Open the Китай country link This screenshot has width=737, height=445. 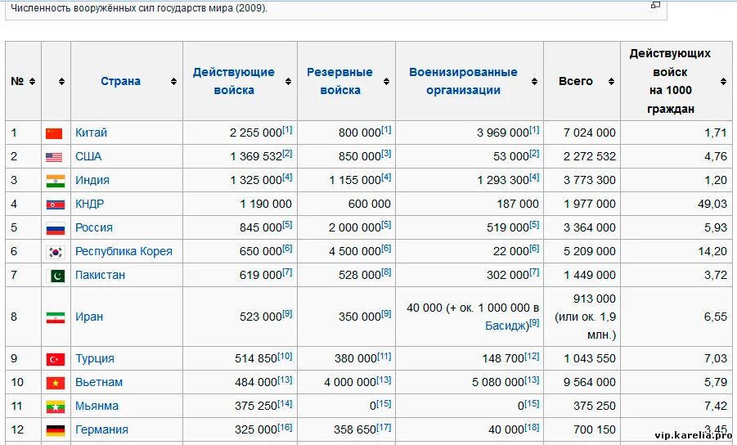click(x=91, y=133)
